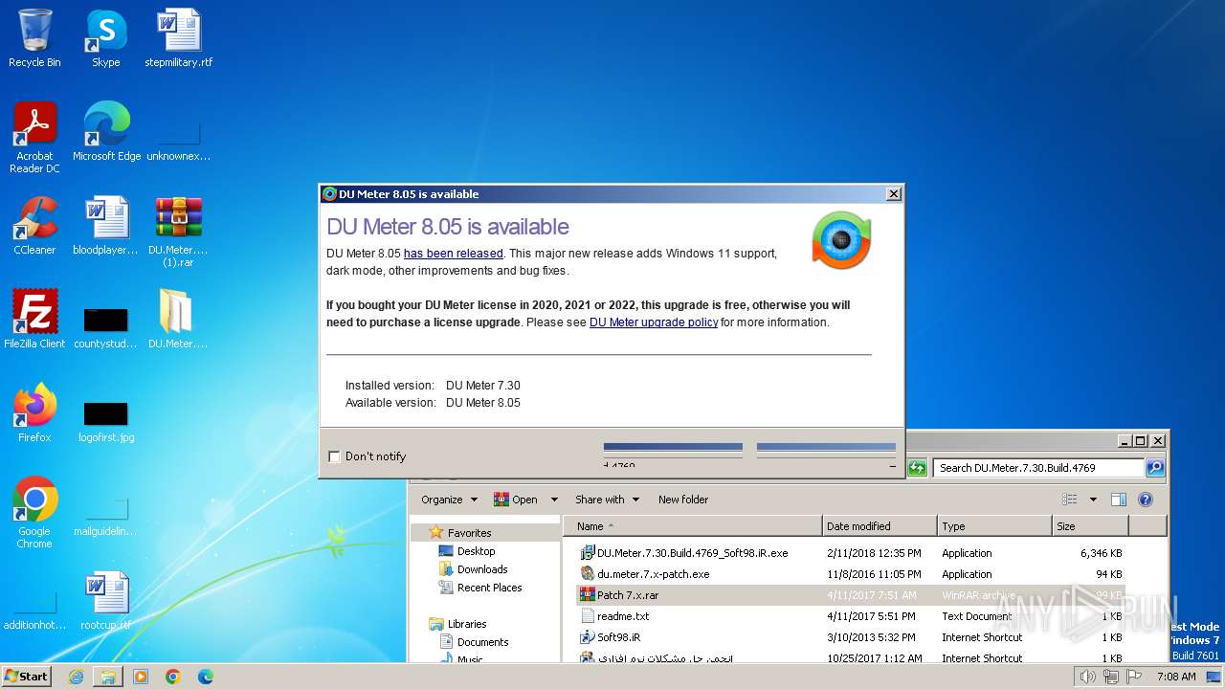Expand the view options dropdown arrow
The image size is (1225, 689).
[1093, 500]
